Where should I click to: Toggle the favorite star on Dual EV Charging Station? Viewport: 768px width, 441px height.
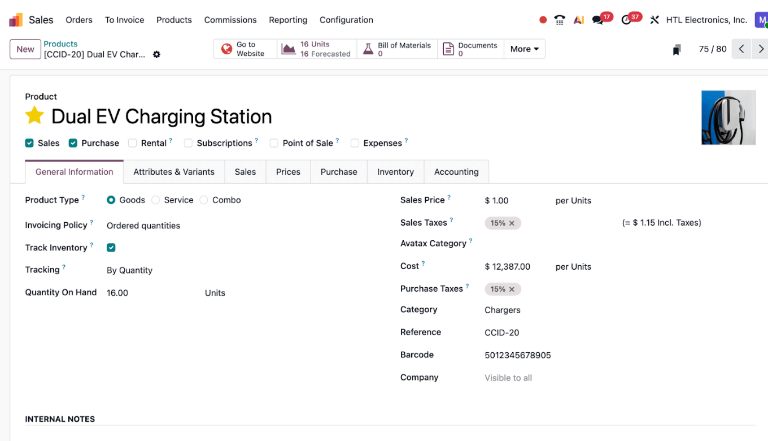pyautogui.click(x=34, y=115)
